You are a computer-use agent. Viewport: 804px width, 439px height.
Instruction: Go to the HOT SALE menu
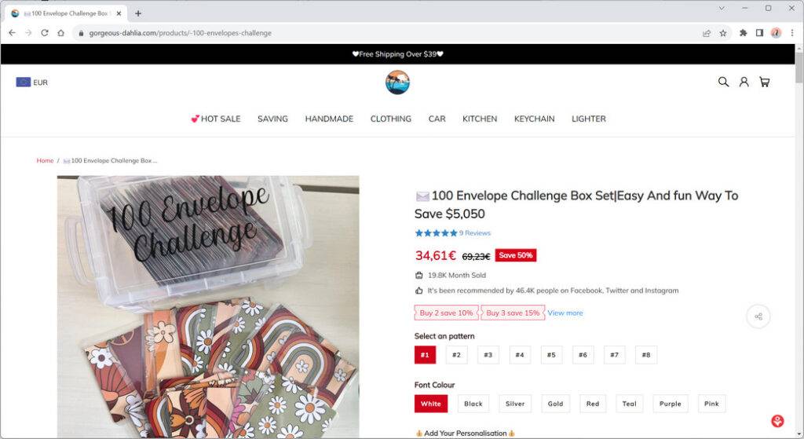point(216,119)
